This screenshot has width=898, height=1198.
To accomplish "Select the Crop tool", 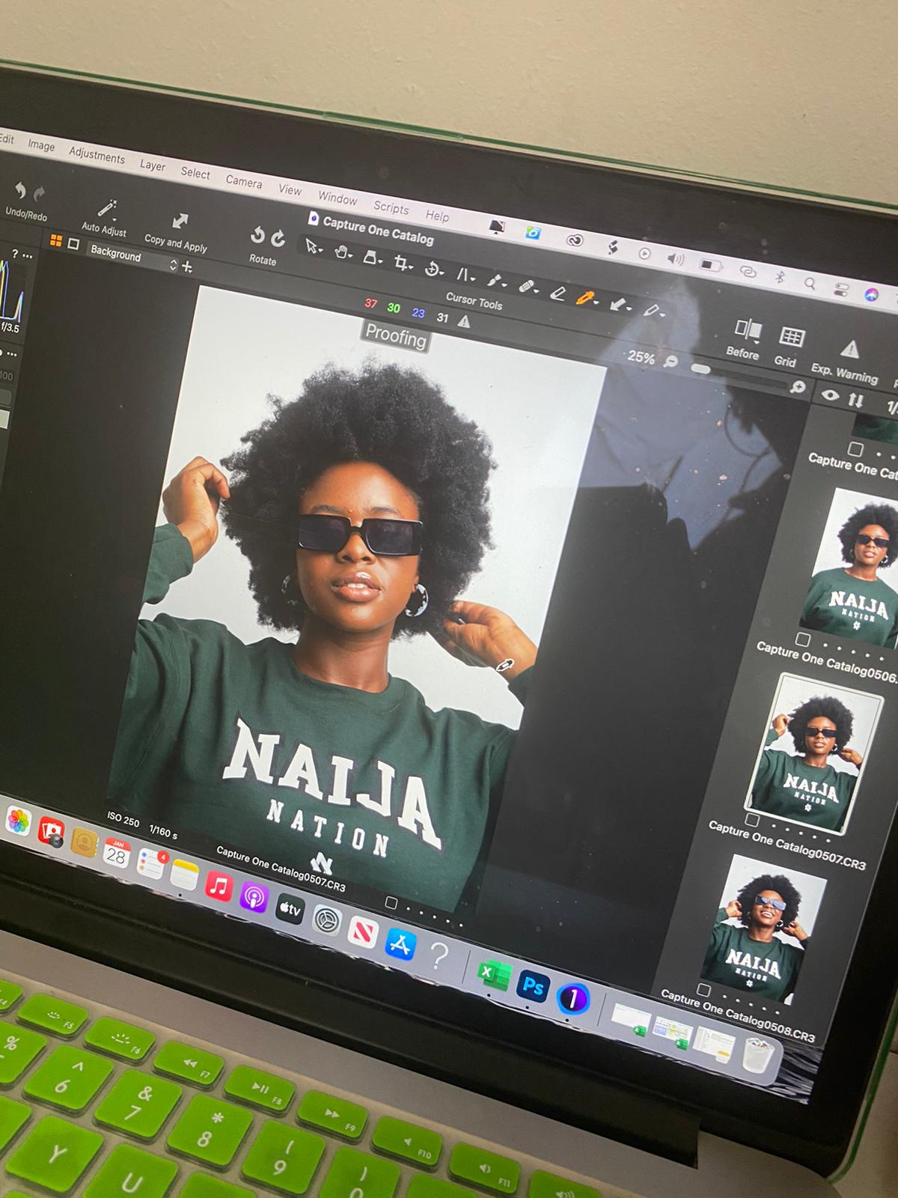I will (403, 263).
